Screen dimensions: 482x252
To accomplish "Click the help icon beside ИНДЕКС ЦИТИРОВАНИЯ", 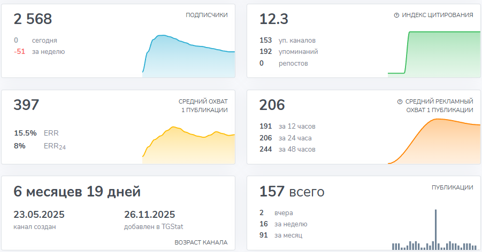I will pos(396,15).
